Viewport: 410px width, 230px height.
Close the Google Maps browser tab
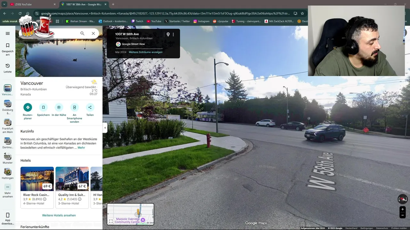coord(105,4)
